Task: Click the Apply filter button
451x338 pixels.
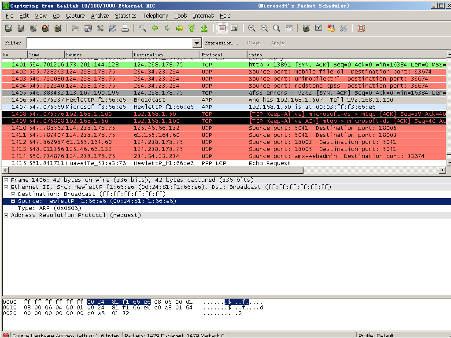Action: coord(277,43)
